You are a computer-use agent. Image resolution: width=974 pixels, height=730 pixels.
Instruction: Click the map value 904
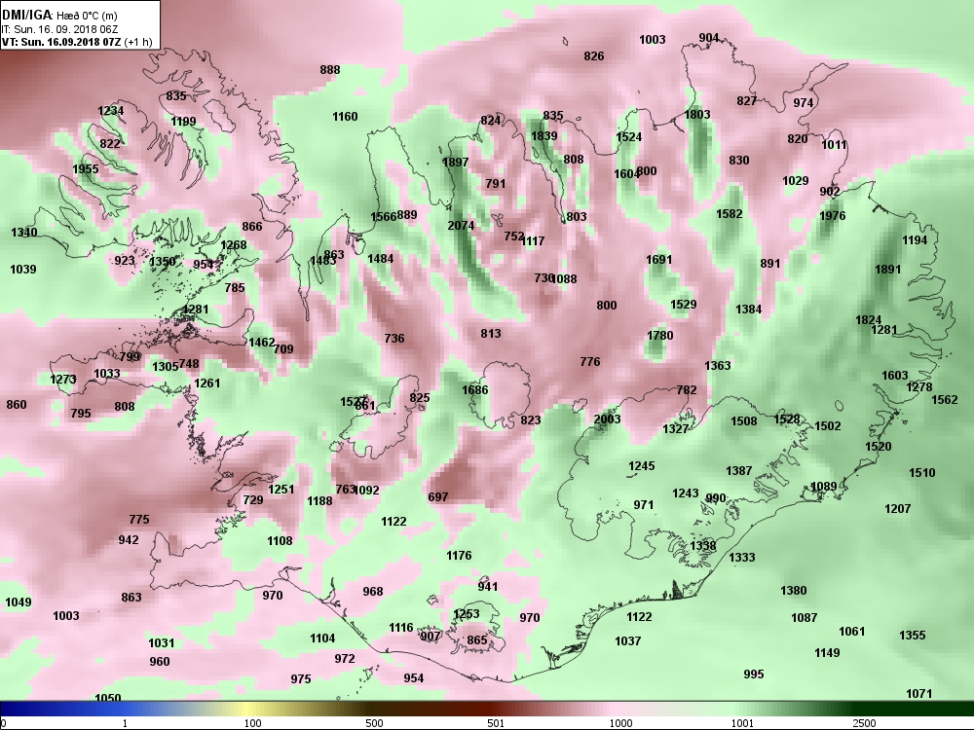click(x=709, y=37)
